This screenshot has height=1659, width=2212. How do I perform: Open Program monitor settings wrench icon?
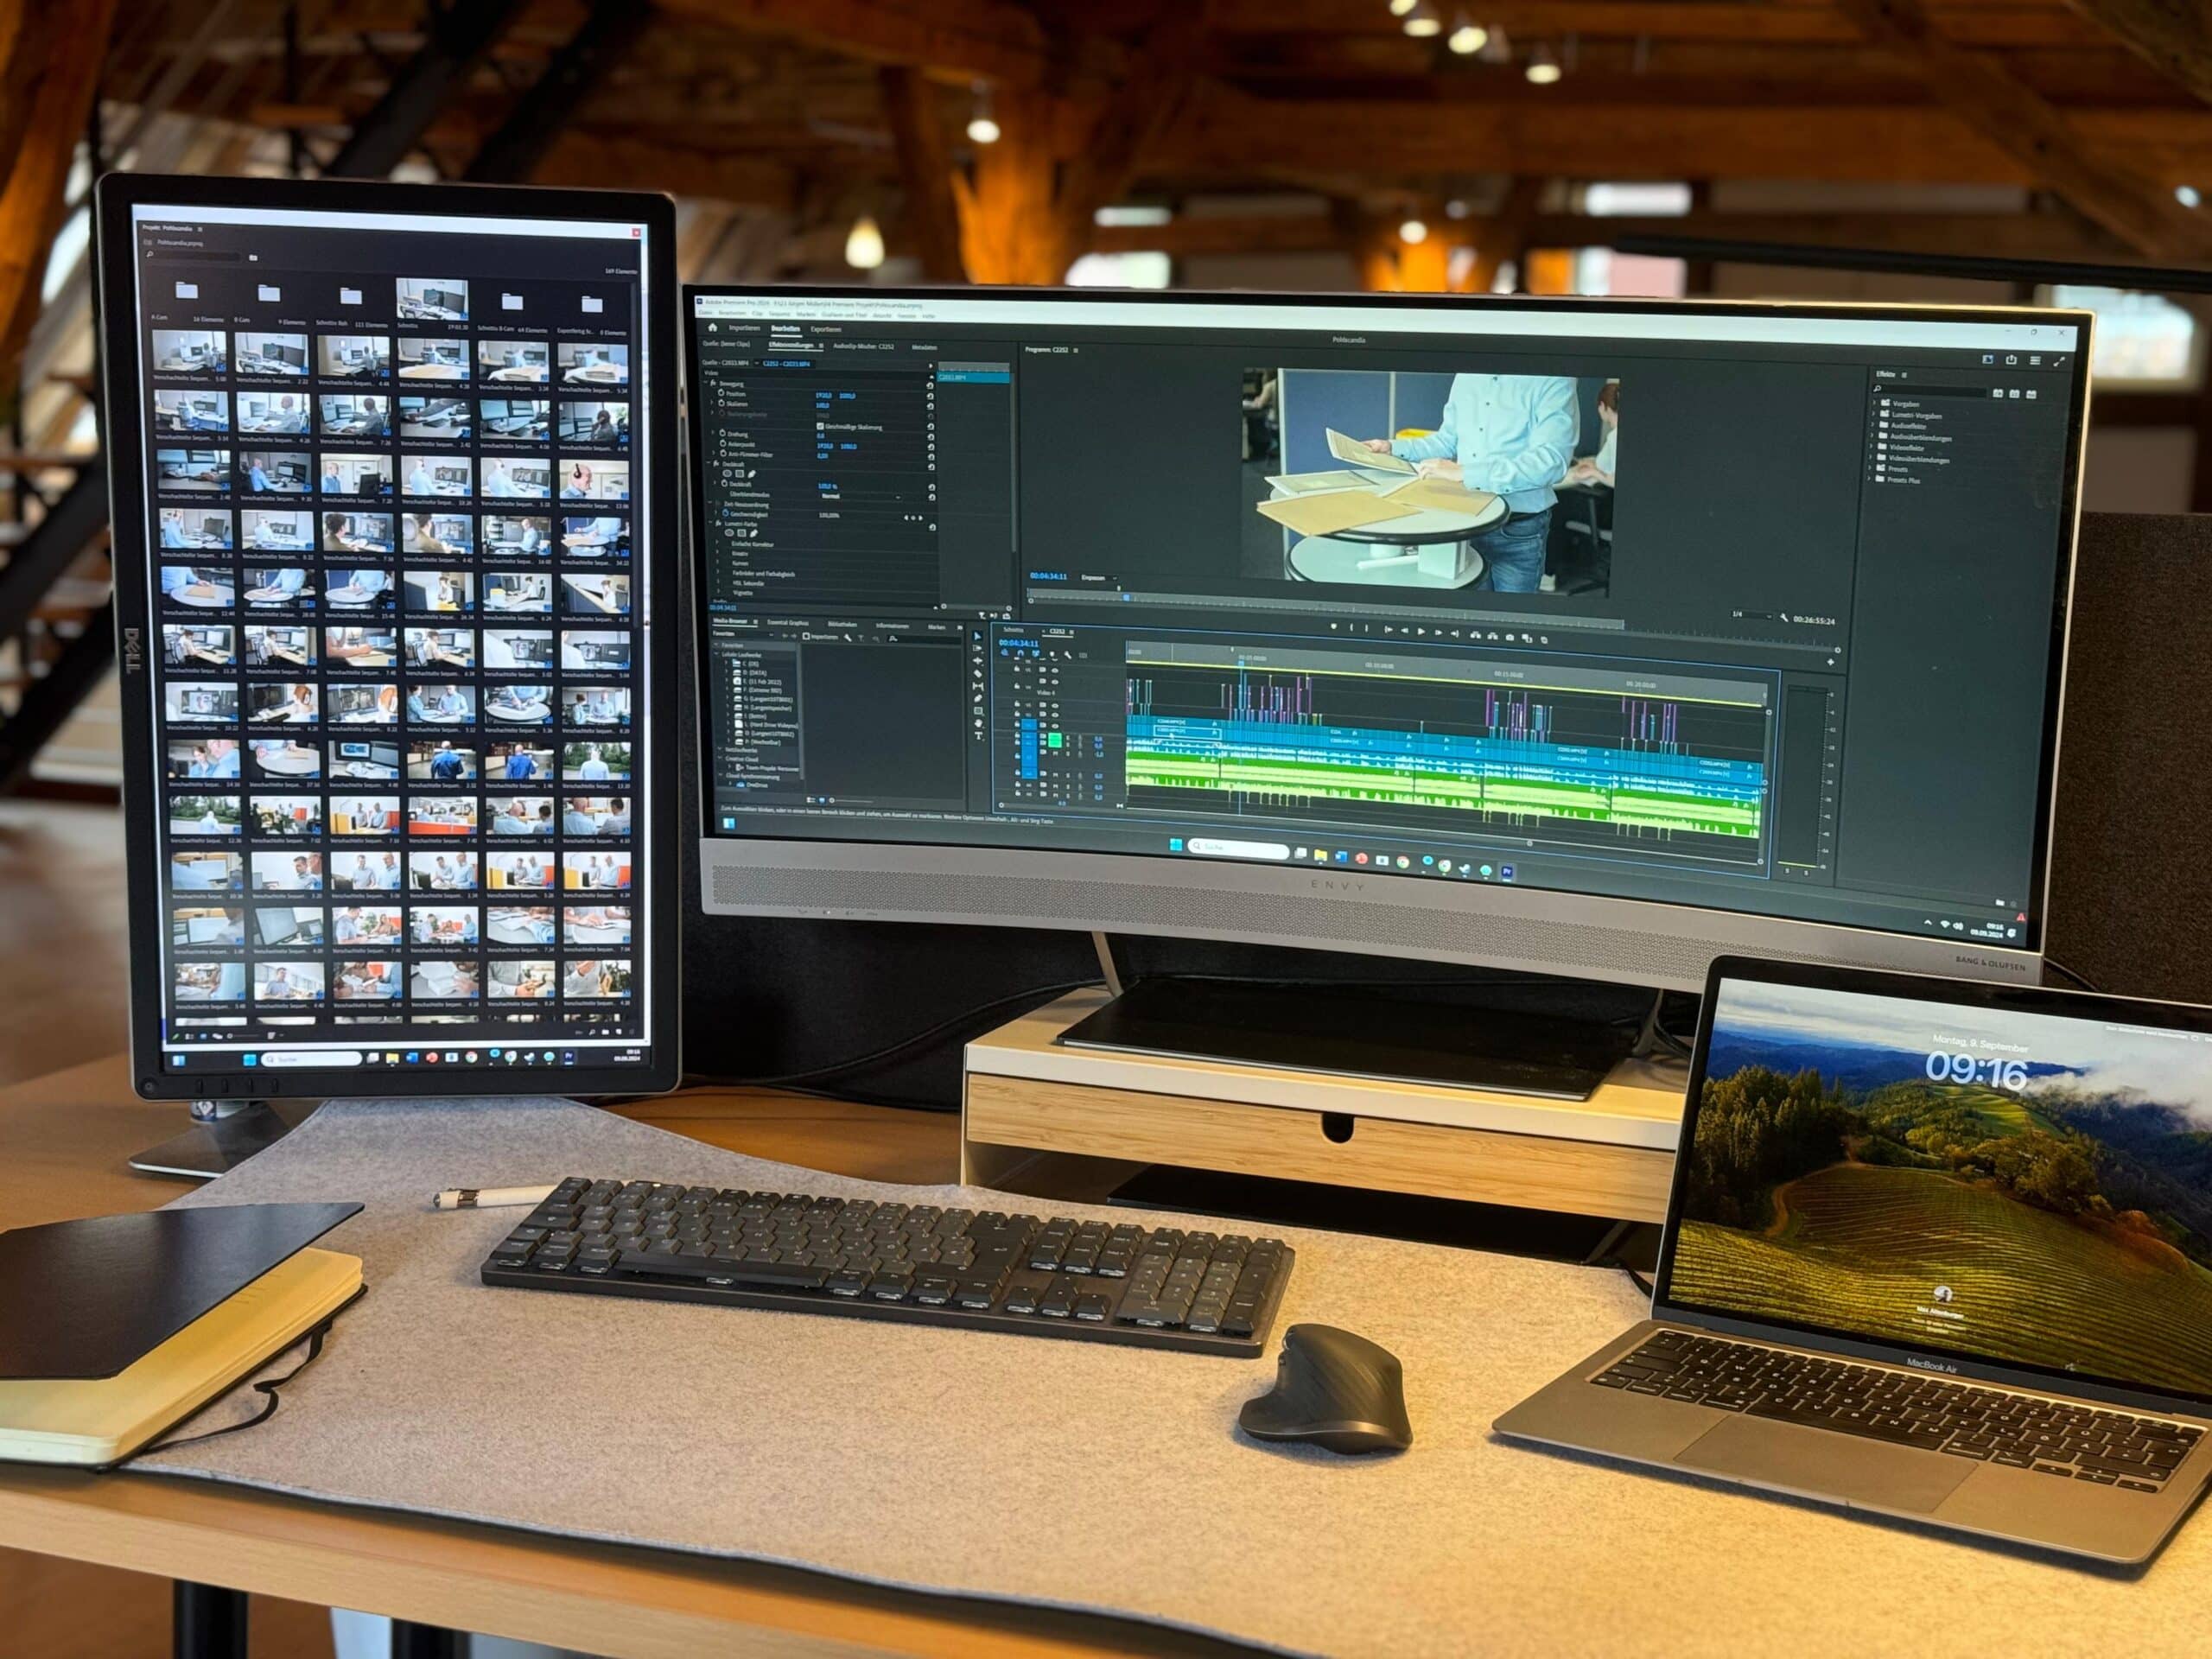(x=1784, y=618)
